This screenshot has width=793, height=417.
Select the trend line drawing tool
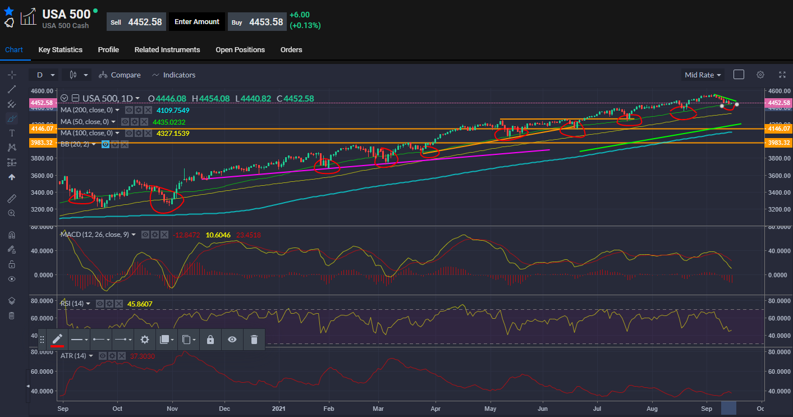point(11,89)
